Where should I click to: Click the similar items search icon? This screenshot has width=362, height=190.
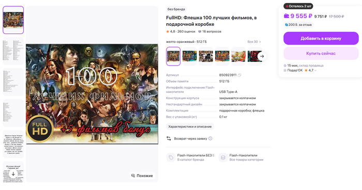(x=133, y=176)
